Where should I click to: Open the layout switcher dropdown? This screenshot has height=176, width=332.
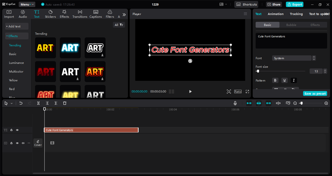pyautogui.click(x=223, y=4)
